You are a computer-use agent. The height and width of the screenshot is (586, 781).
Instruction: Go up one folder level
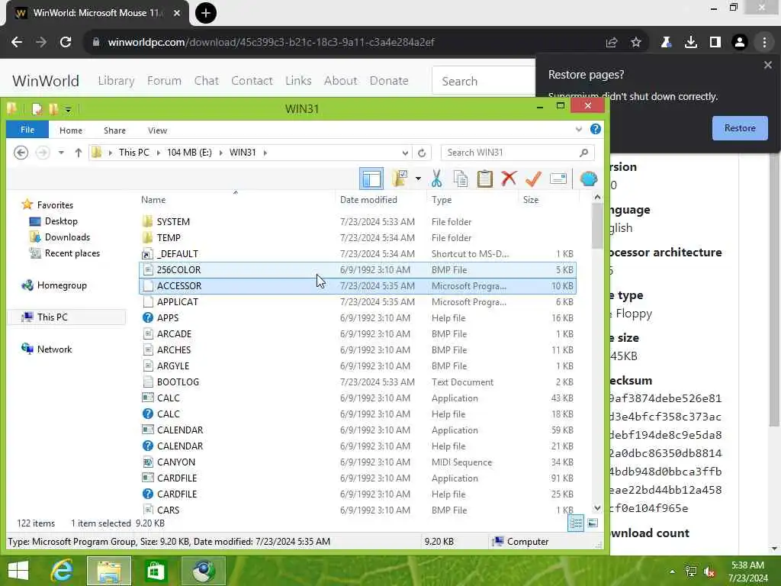[x=79, y=153]
